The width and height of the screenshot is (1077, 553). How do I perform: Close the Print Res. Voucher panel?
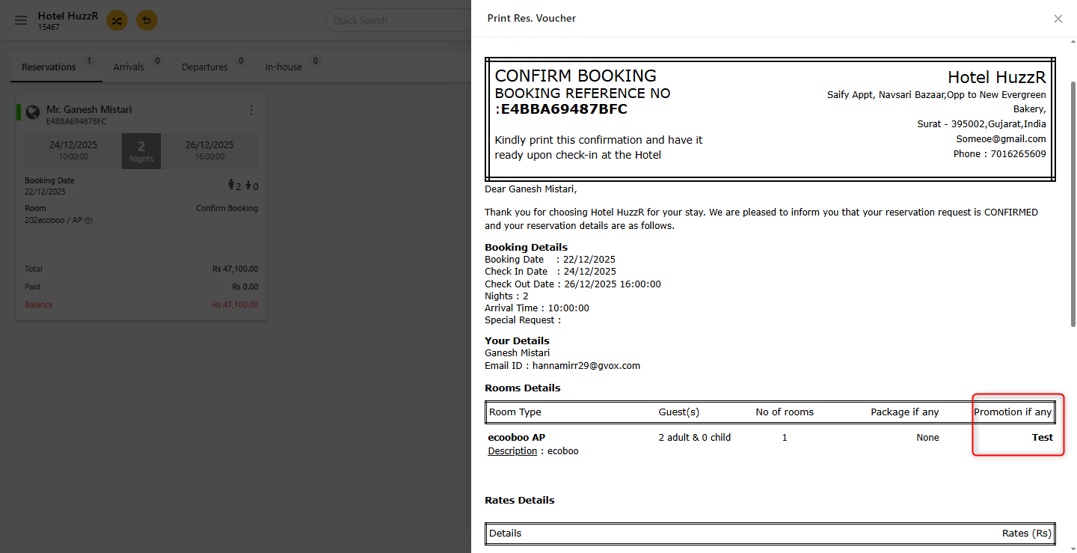1058,19
